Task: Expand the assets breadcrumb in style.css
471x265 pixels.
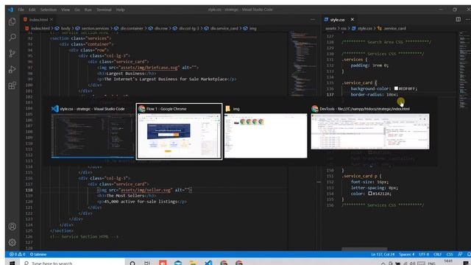Action: tap(330, 29)
